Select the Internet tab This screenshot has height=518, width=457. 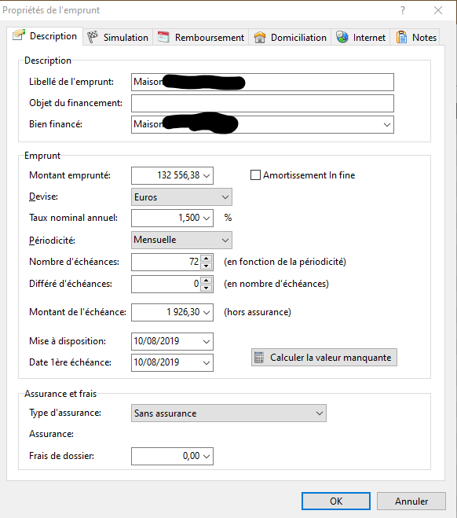pyautogui.click(x=360, y=37)
